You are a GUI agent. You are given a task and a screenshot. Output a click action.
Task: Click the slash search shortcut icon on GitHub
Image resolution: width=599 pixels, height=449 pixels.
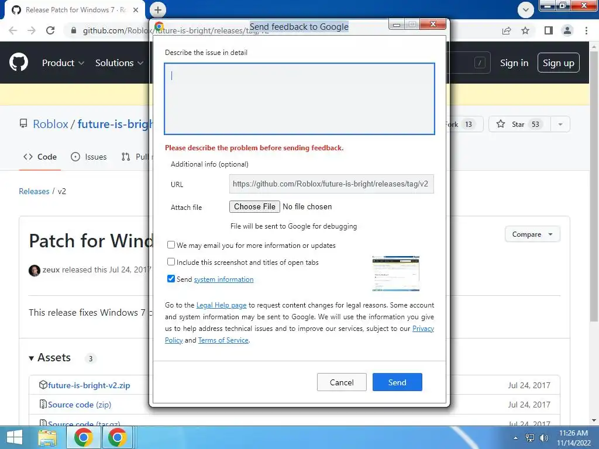(x=480, y=63)
